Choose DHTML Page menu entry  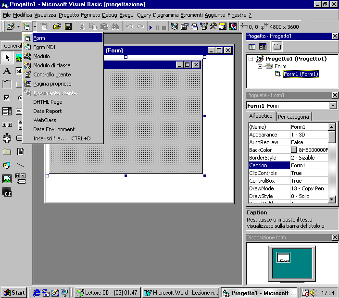click(x=63, y=102)
